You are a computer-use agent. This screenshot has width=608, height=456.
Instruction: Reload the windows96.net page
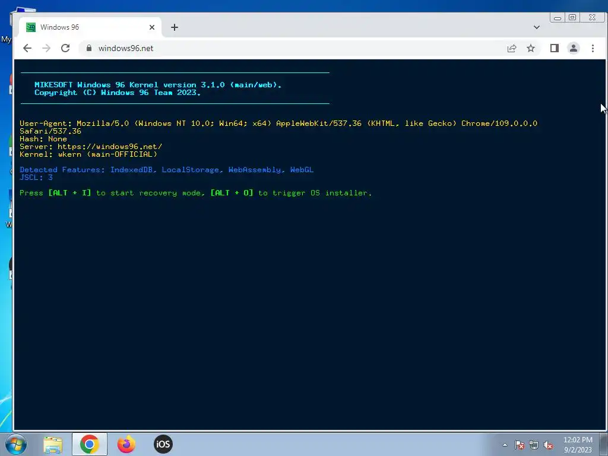pos(65,48)
